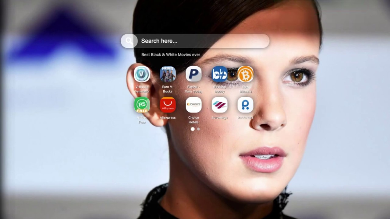Click the Fortnite artwork on Earn V-Bucks

[168, 74]
